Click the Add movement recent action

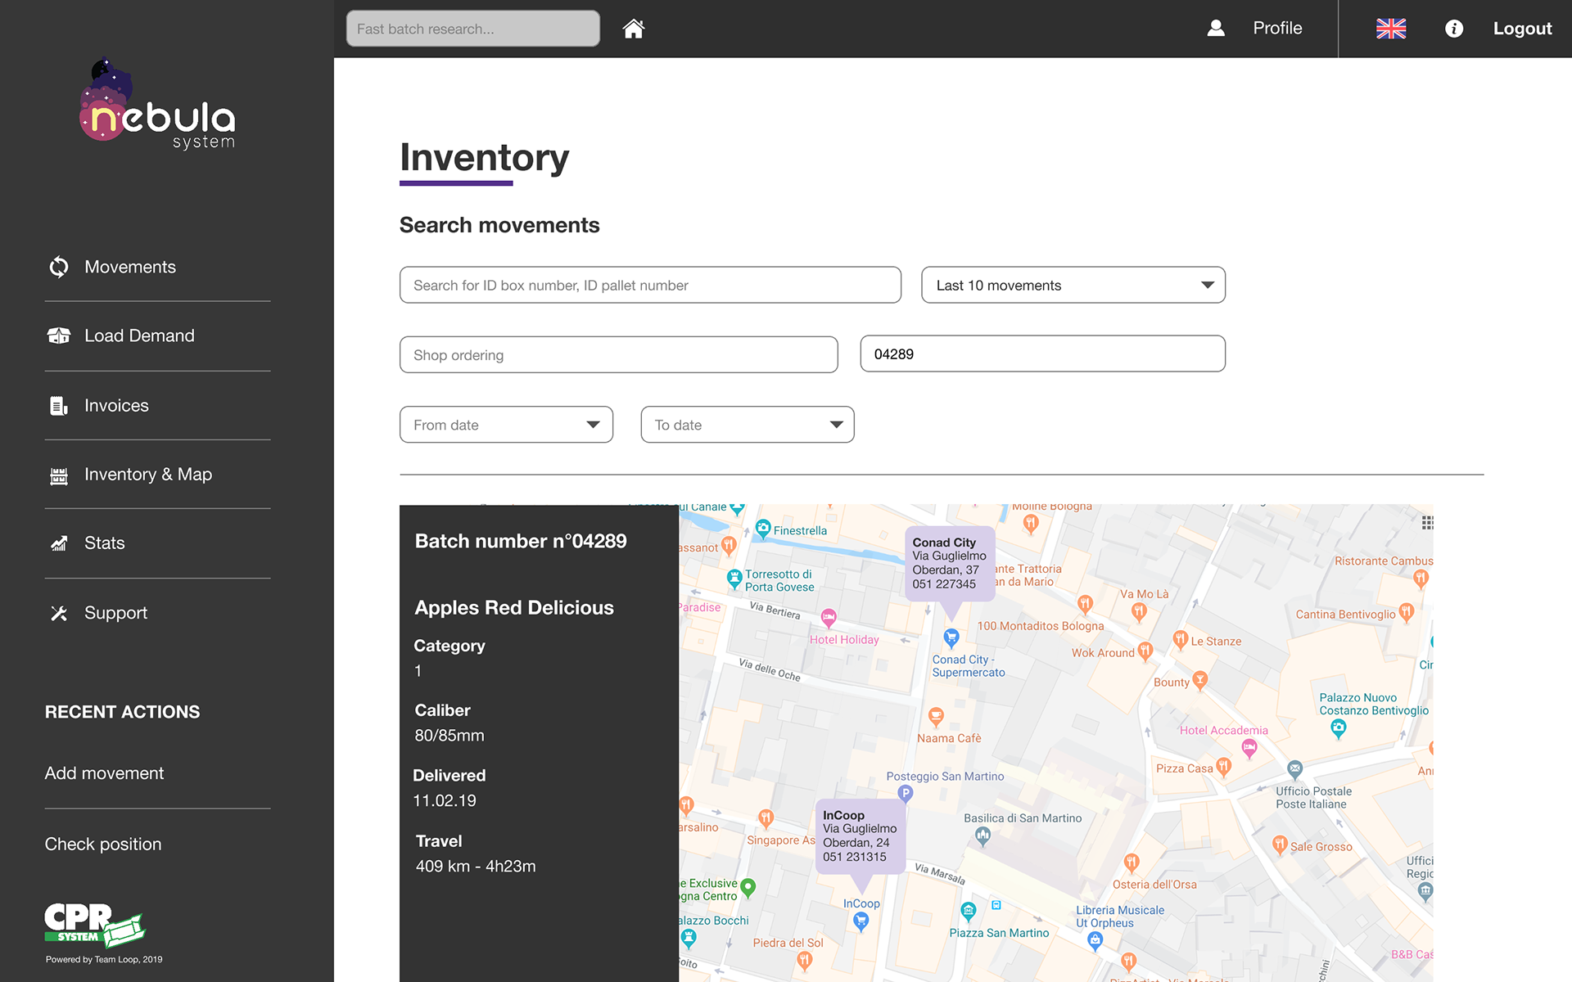[104, 773]
